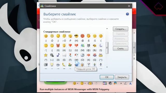The height and width of the screenshot is (93, 166).
Task: Close the Смайлики dialog with X
Action: [129, 6]
